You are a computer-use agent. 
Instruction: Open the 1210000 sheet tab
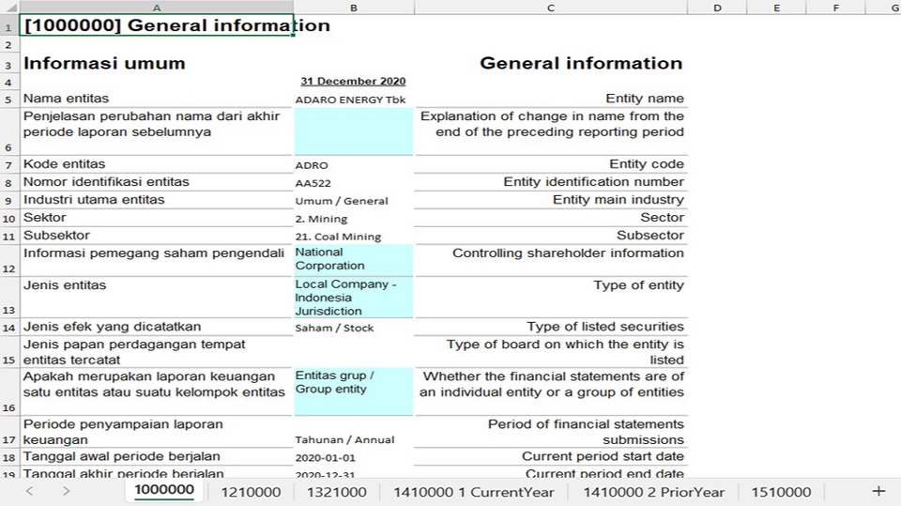pyautogui.click(x=251, y=492)
